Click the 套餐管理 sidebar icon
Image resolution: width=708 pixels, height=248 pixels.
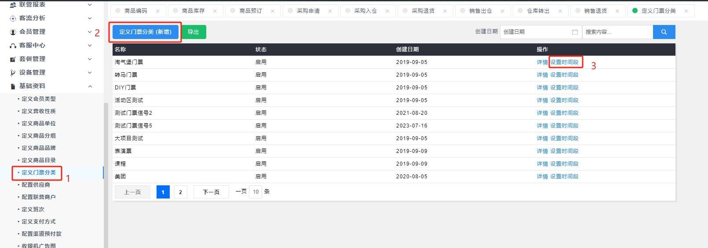[13, 59]
